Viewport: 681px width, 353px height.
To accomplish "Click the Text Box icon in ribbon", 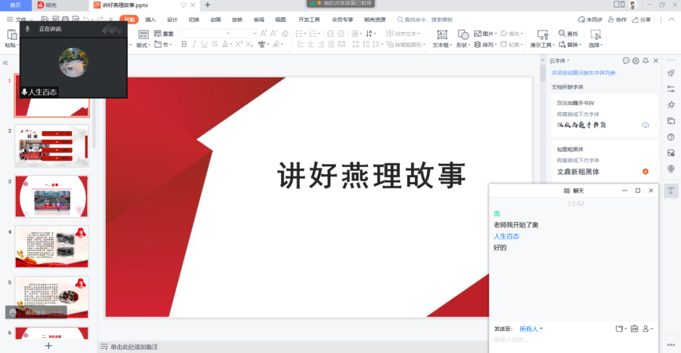I will [x=443, y=35].
